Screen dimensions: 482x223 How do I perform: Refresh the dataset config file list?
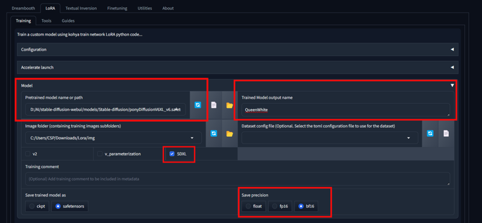[x=430, y=133]
